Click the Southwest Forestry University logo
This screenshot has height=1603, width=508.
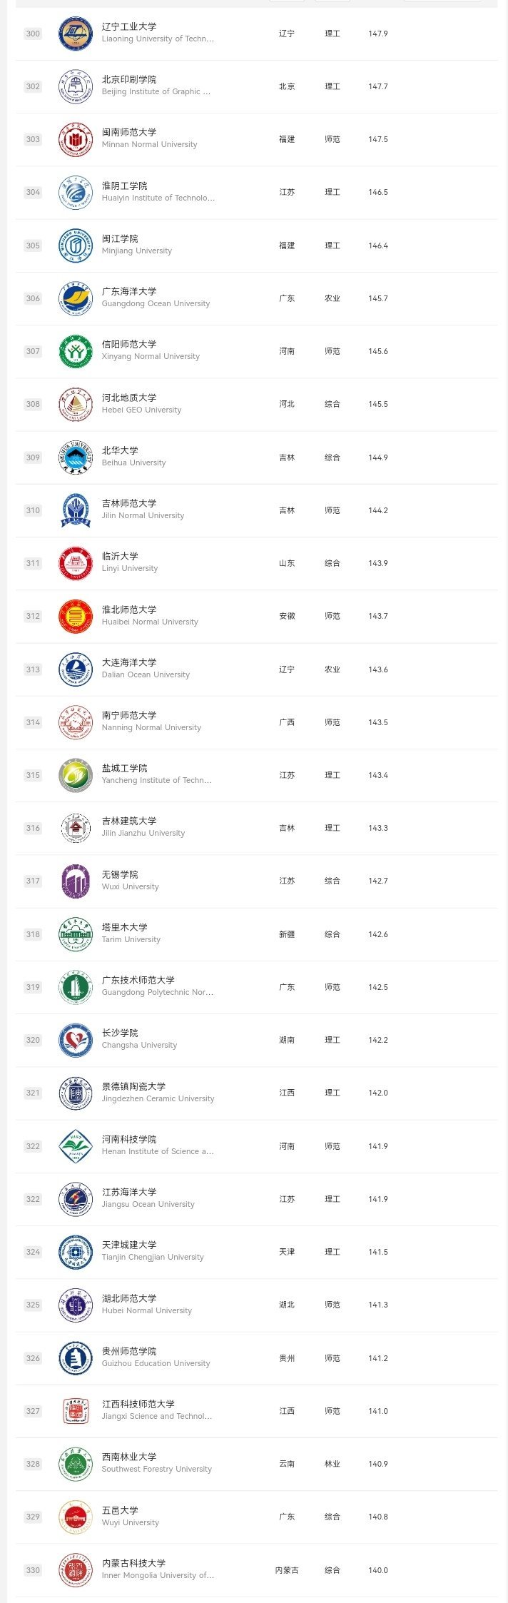(76, 1464)
